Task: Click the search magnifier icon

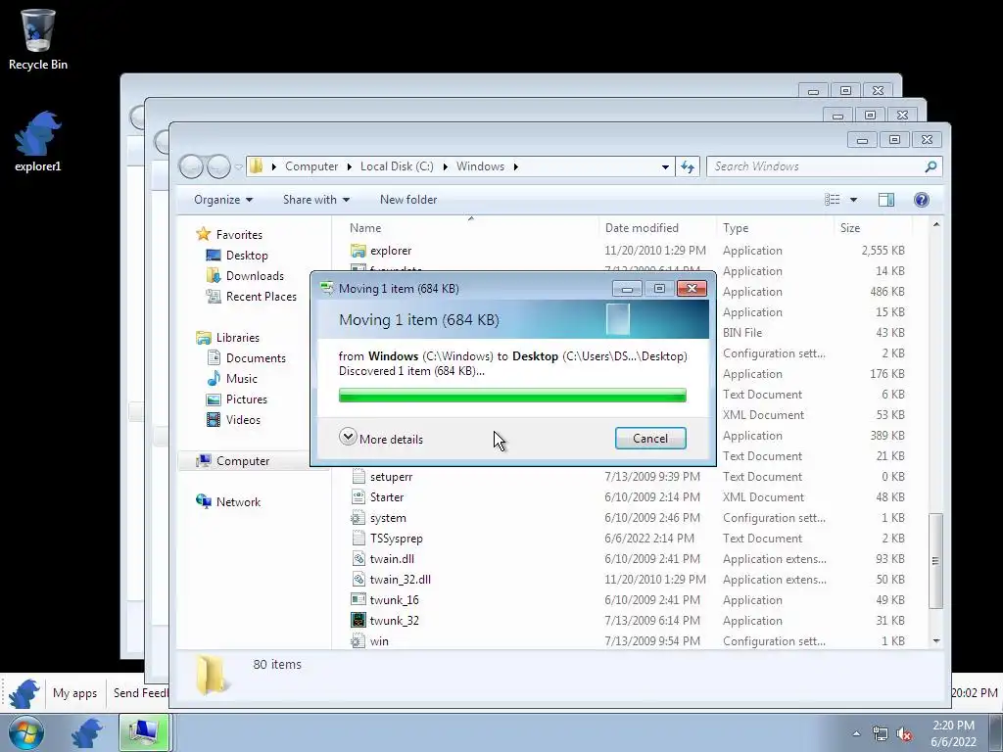Action: (x=931, y=166)
